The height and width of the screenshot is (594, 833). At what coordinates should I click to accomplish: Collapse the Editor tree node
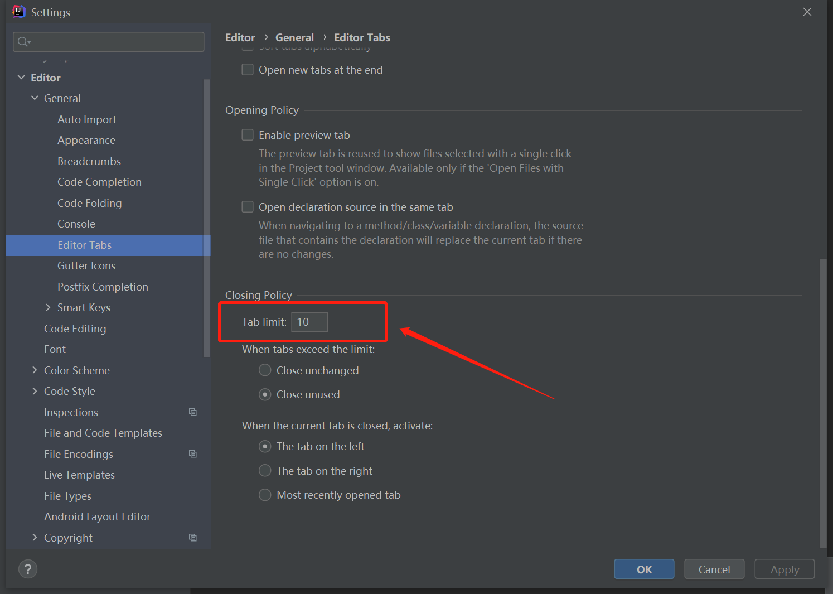(21, 78)
